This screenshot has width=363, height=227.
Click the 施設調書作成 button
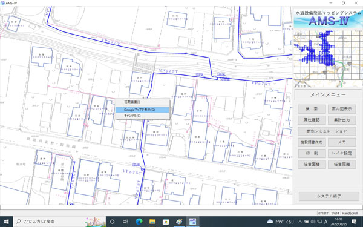pyautogui.click(x=312, y=142)
